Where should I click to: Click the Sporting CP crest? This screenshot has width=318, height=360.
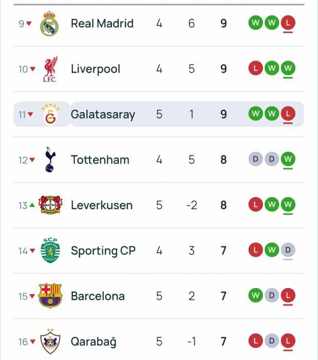pos(50,250)
